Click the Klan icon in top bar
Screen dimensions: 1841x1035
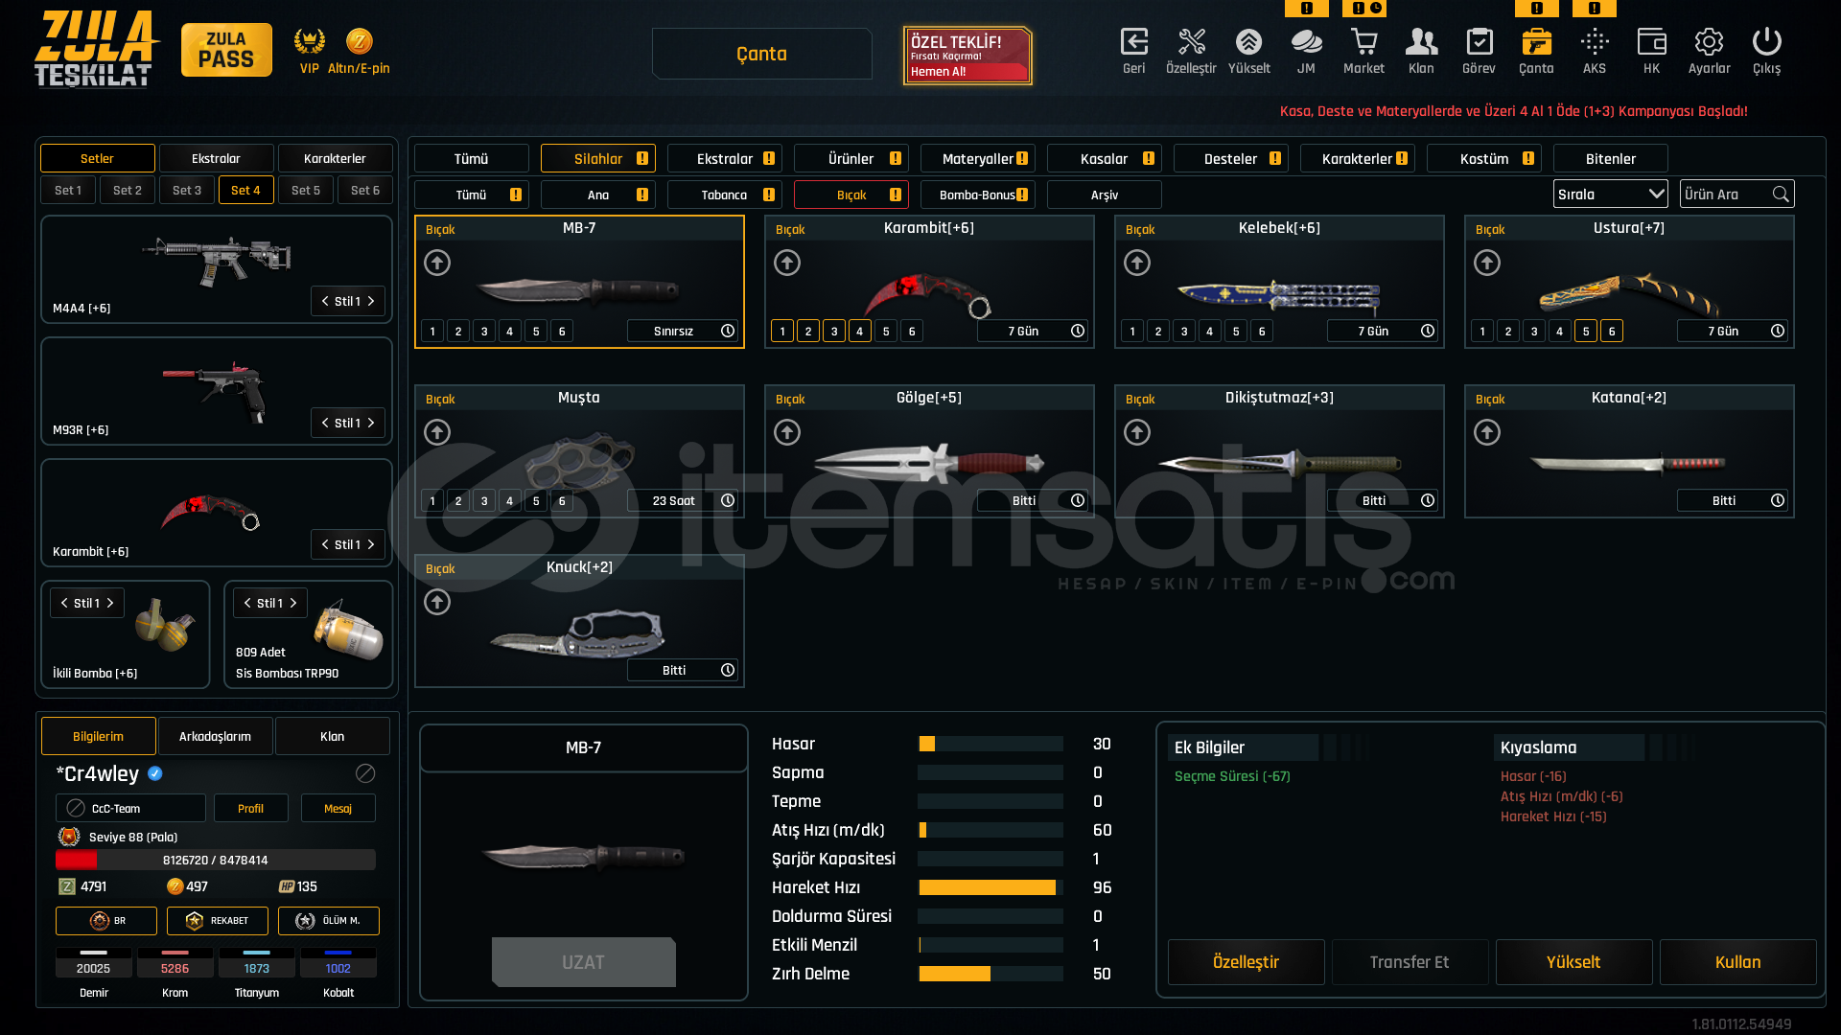click(x=1421, y=43)
